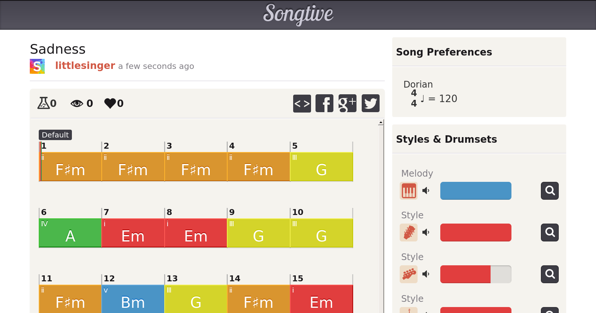Like the song with heart icon
Screen dimensions: 596x313
pyautogui.click(x=110, y=103)
